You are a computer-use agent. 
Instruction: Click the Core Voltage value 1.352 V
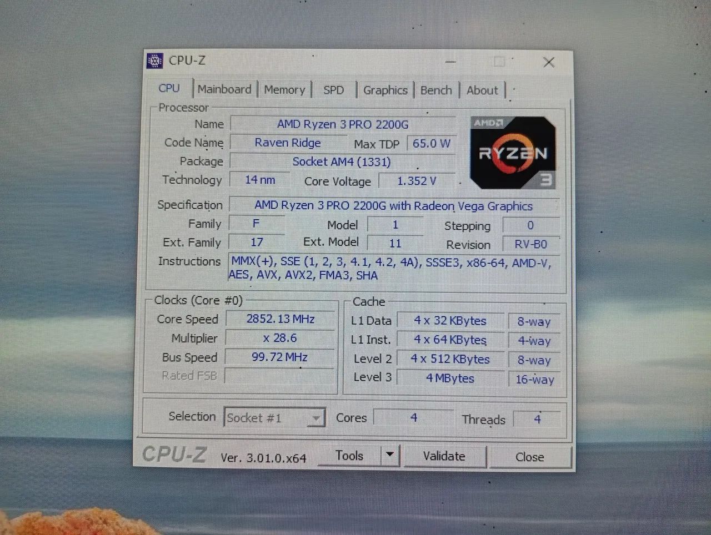[417, 181]
